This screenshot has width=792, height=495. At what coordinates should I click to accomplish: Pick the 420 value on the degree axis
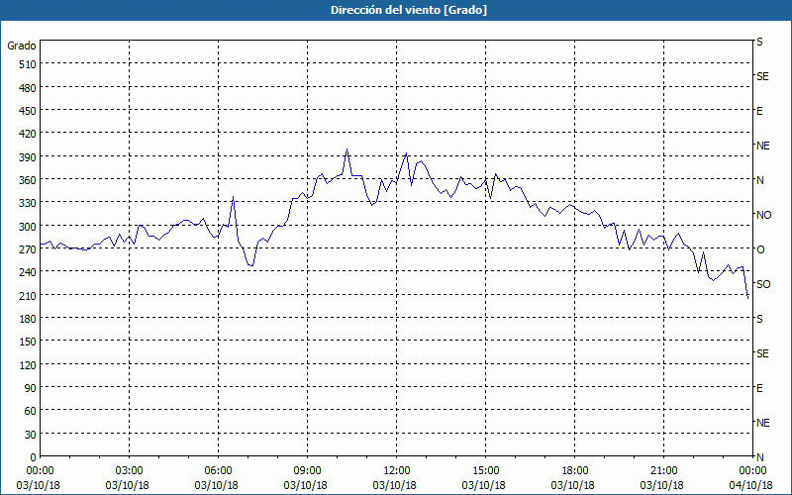tap(28, 134)
